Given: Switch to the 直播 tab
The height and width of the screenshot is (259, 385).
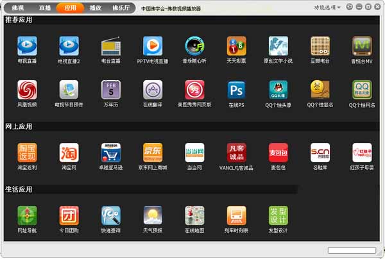Looking at the screenshot, I should click(x=45, y=8).
